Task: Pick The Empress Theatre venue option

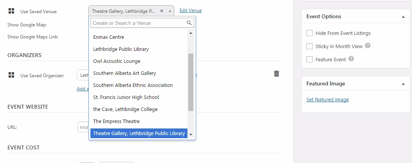Action: (116, 121)
